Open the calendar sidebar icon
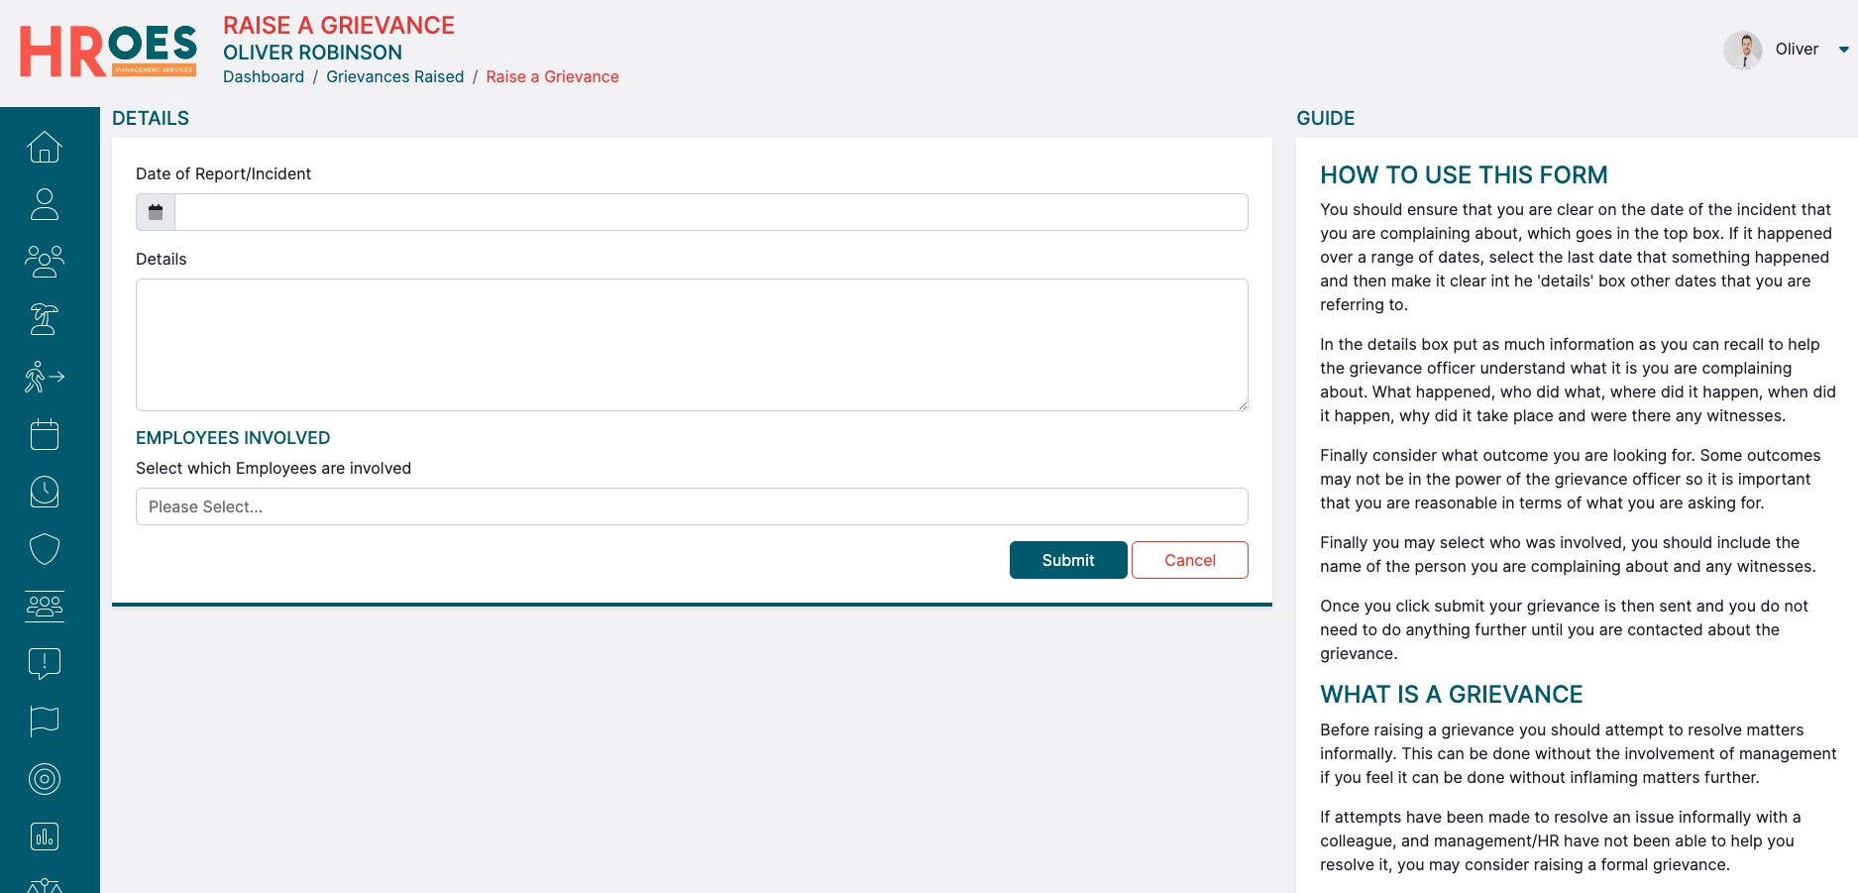The image size is (1858, 893). (45, 434)
